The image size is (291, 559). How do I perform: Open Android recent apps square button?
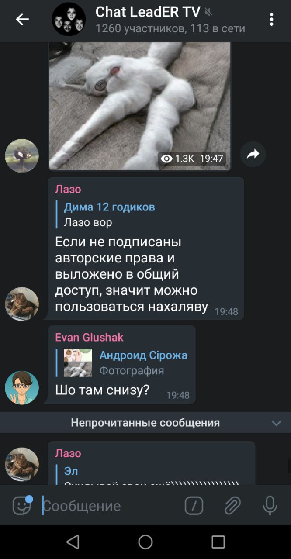(x=218, y=542)
